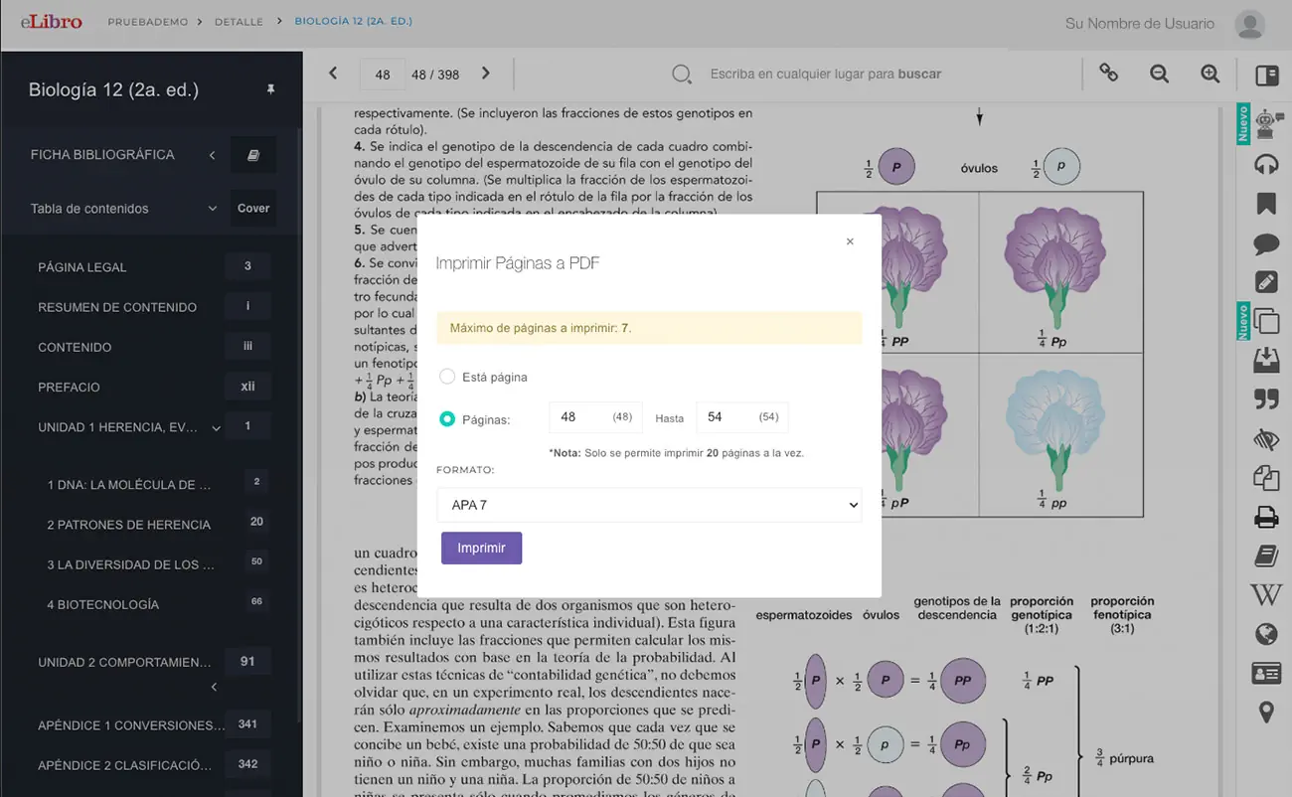Open the APA 7 format dropdown
The image size is (1292, 797).
[x=649, y=505]
